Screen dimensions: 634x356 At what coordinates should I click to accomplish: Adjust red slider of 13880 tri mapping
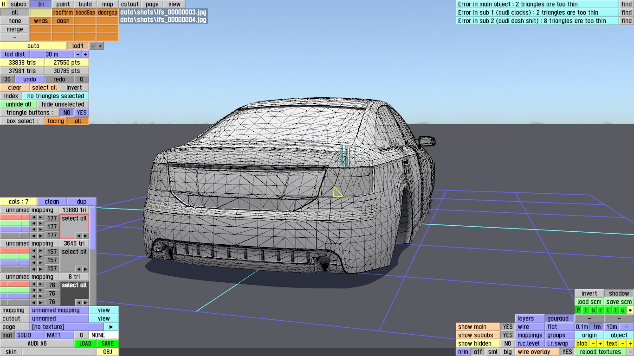(15, 217)
